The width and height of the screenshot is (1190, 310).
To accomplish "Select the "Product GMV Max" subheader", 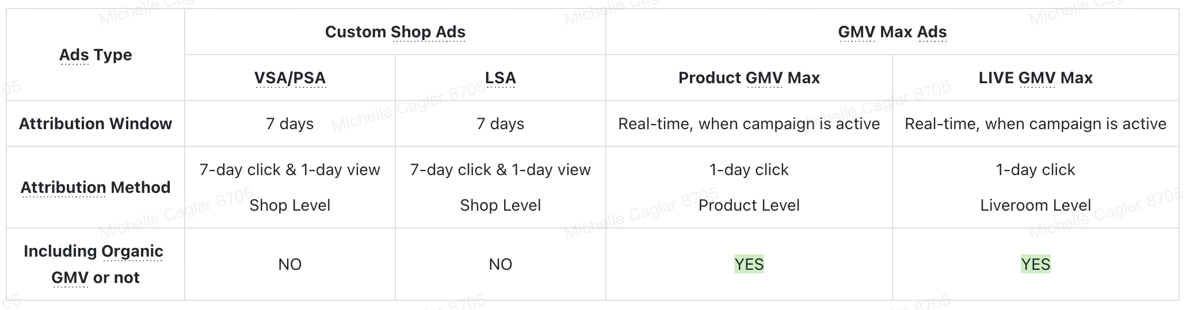I will pyautogui.click(x=749, y=78).
